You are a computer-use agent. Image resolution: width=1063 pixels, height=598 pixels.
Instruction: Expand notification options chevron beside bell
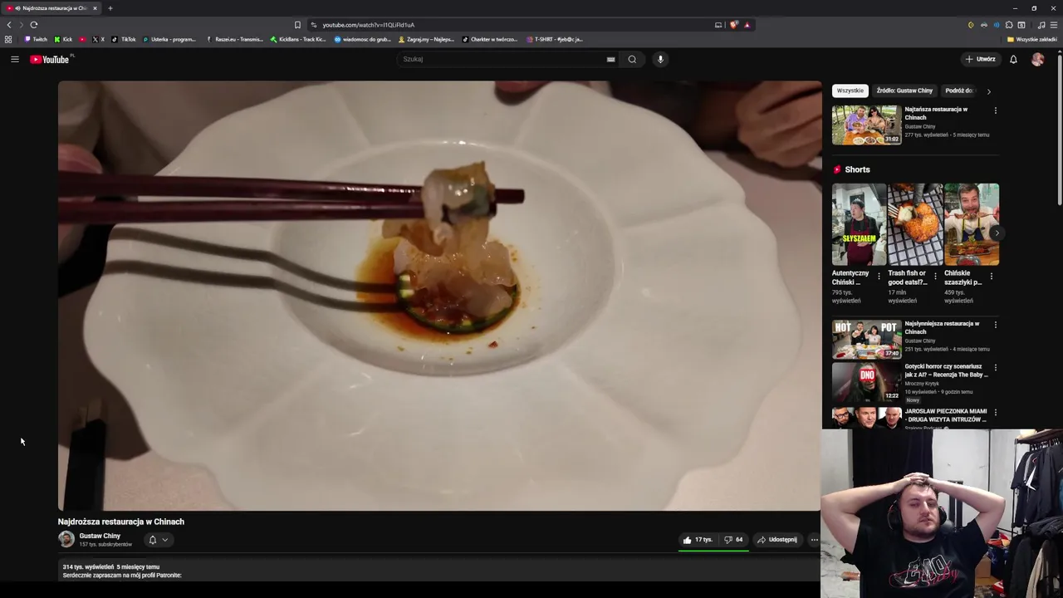[164, 540]
